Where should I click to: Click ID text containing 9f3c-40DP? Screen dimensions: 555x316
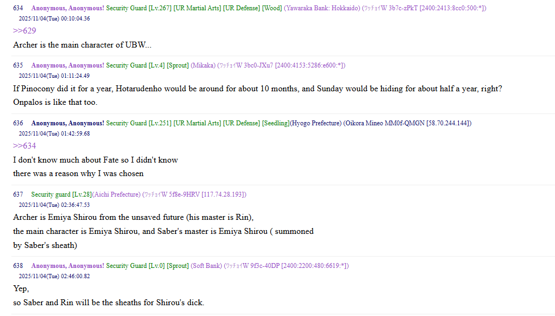(286, 266)
